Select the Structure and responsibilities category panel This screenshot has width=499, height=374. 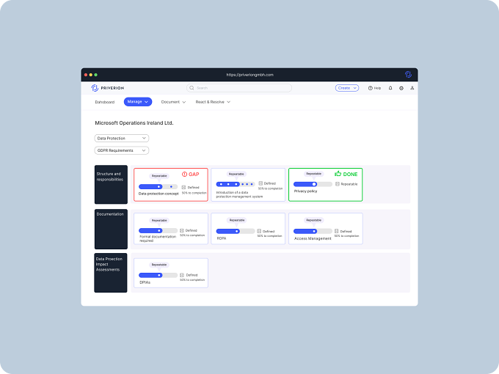(111, 185)
